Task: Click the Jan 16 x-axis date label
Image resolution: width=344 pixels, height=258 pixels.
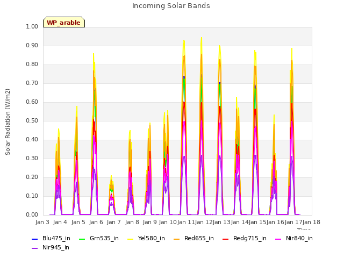Action: [275, 222]
